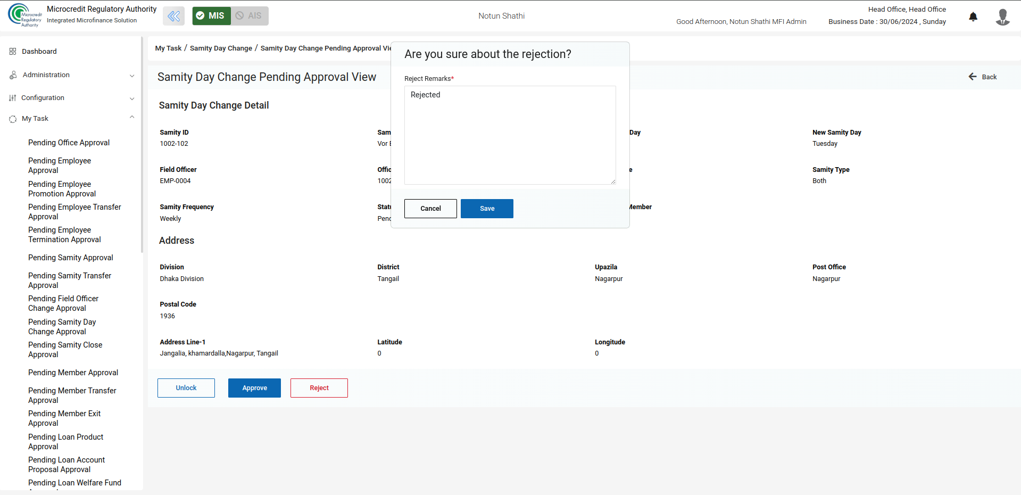This screenshot has width=1021, height=495.
Task: Click the Configuration sliders icon
Action: (x=13, y=98)
